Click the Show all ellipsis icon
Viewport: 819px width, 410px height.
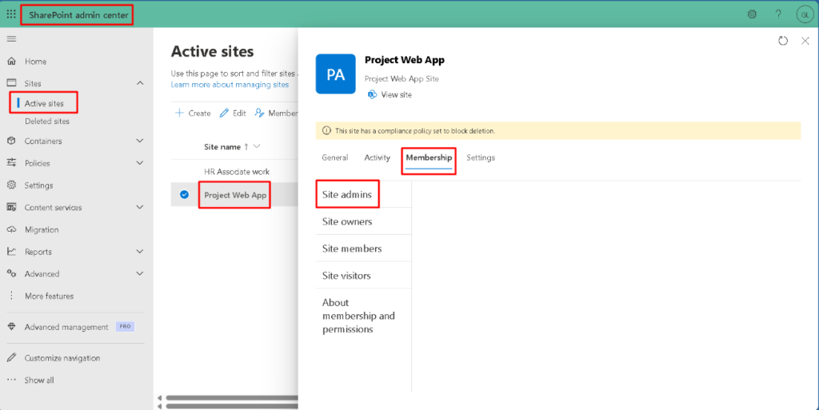point(11,380)
